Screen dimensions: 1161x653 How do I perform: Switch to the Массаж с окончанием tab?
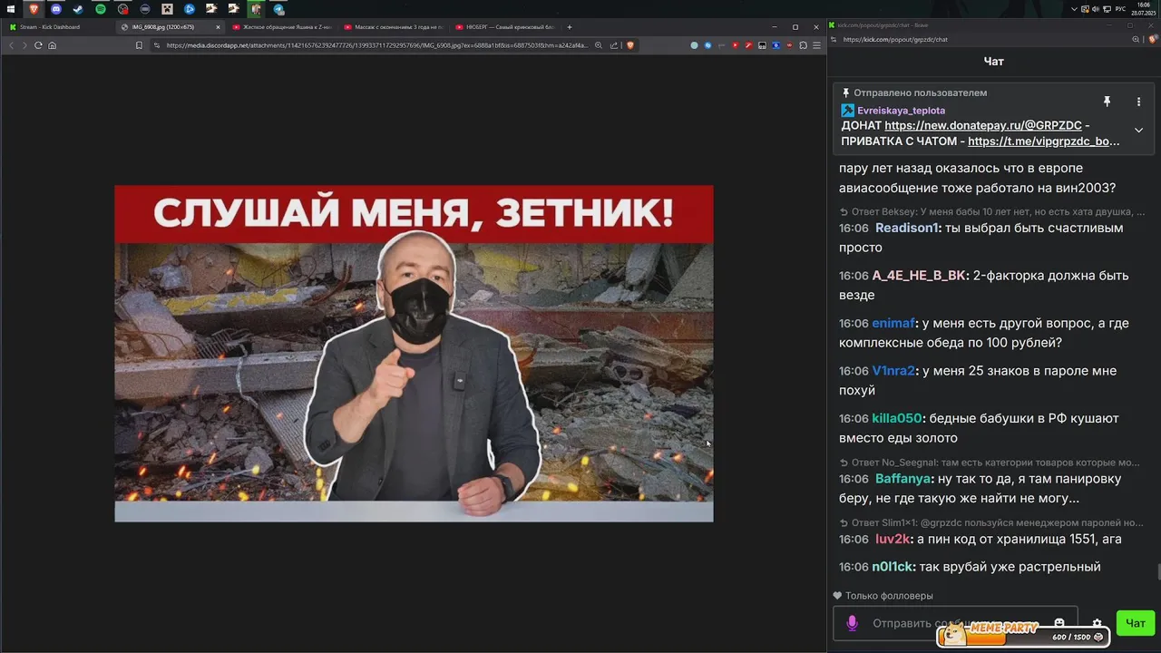393,27
